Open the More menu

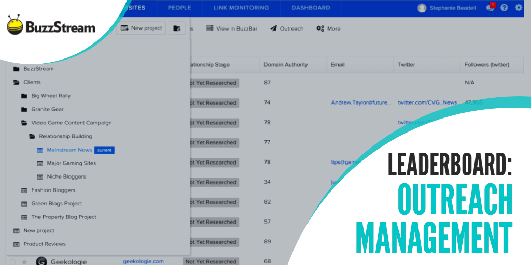click(328, 29)
